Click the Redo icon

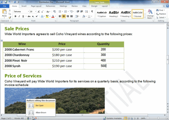[x=15, y=2]
